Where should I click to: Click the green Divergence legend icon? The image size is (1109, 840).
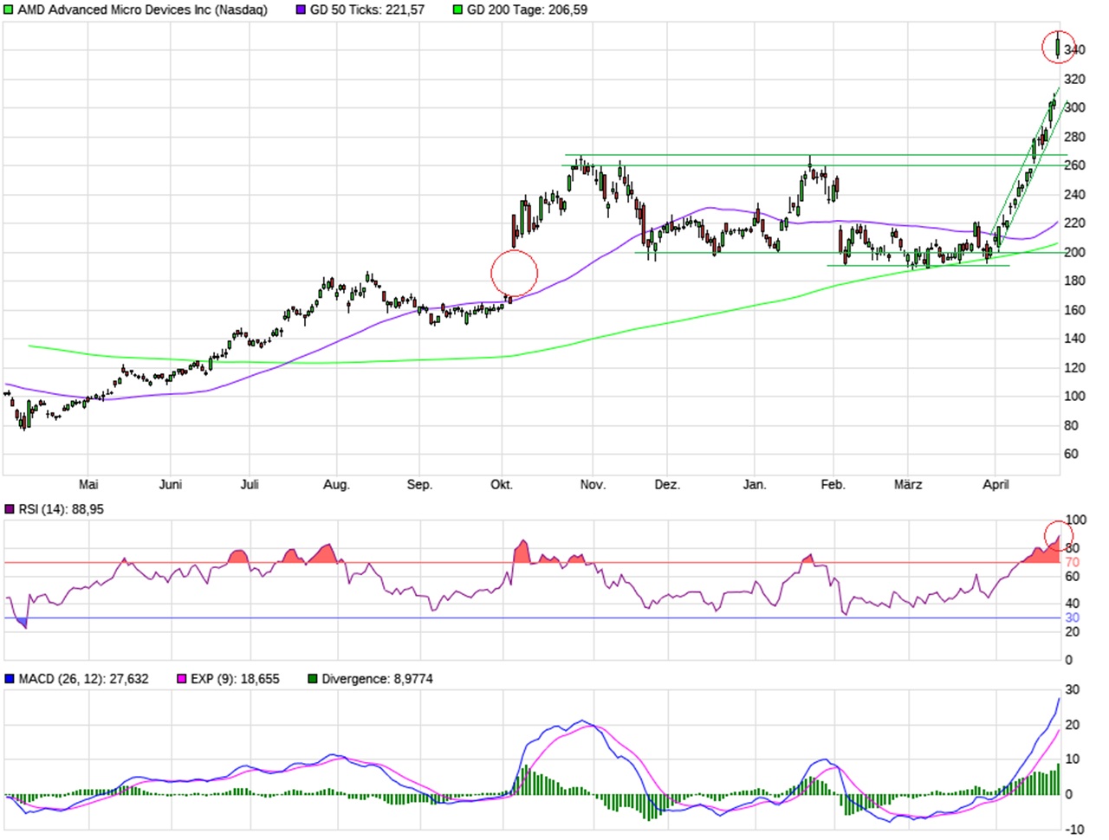[x=312, y=679]
